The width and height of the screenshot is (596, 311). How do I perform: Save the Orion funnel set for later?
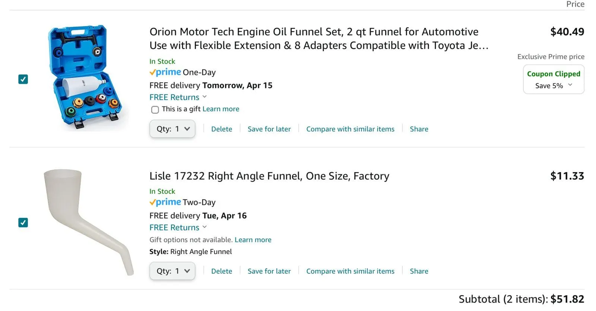(x=269, y=129)
